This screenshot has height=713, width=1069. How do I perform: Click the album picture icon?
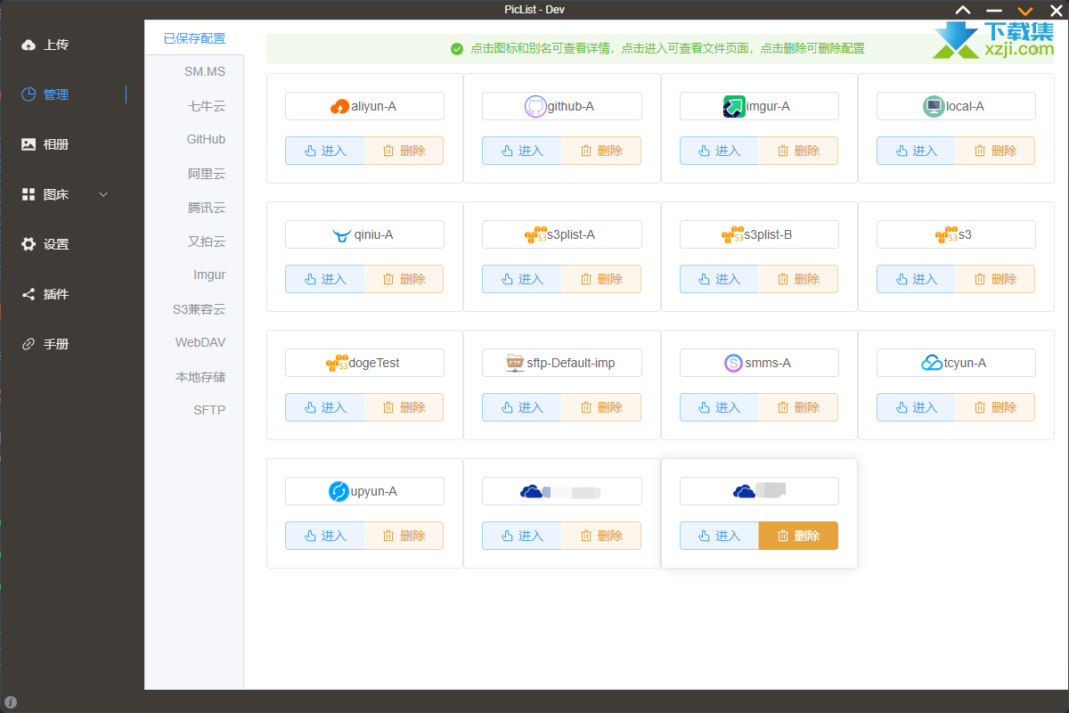[29, 144]
